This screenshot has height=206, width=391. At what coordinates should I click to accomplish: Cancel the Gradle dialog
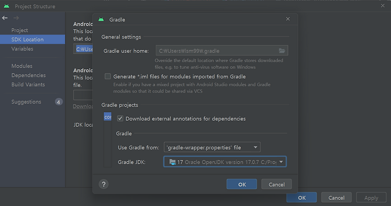coord(276,184)
